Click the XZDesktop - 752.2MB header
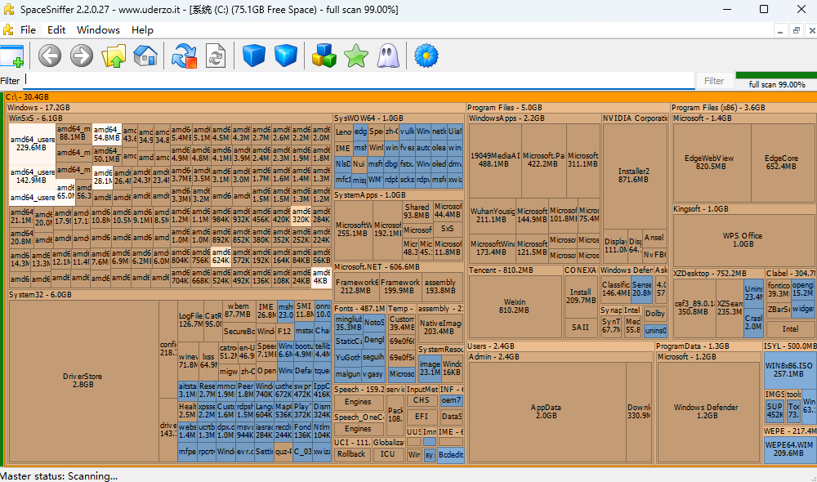Screen dimensions: 817x482 click(x=717, y=273)
